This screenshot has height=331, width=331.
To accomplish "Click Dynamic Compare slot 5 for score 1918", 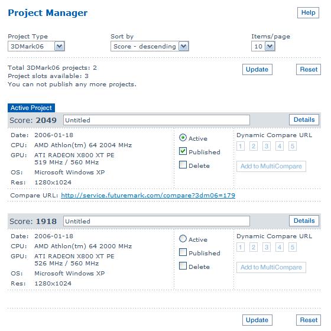I will (x=293, y=247).
